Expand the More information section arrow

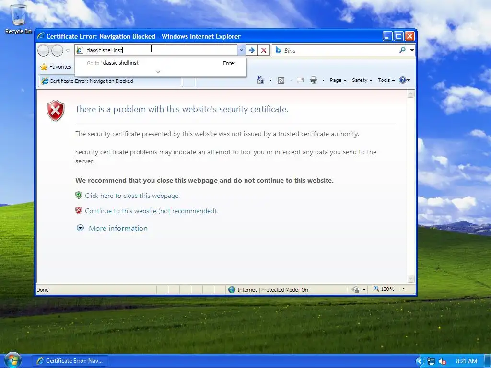80,228
